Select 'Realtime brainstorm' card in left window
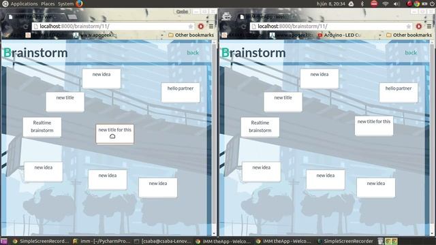The height and width of the screenshot is (245, 436). pyautogui.click(x=42, y=127)
